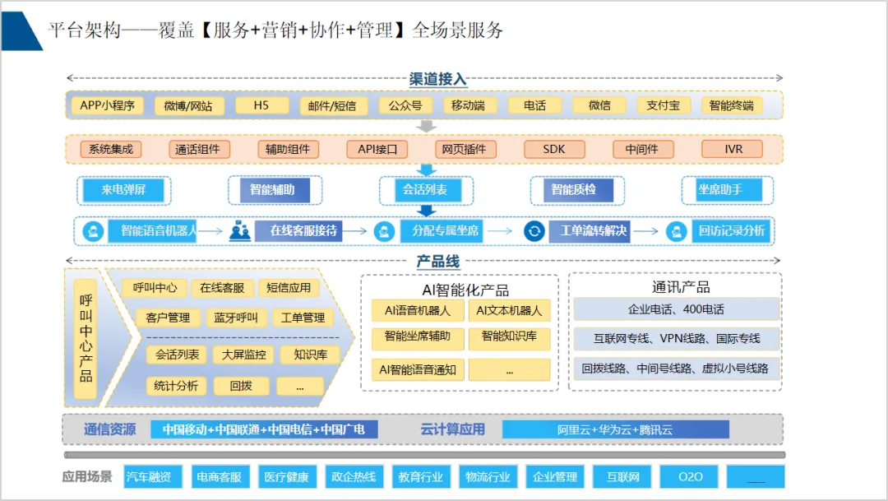Click the refresh icon beside 工单流转解决
The image size is (888, 501).
click(x=534, y=231)
